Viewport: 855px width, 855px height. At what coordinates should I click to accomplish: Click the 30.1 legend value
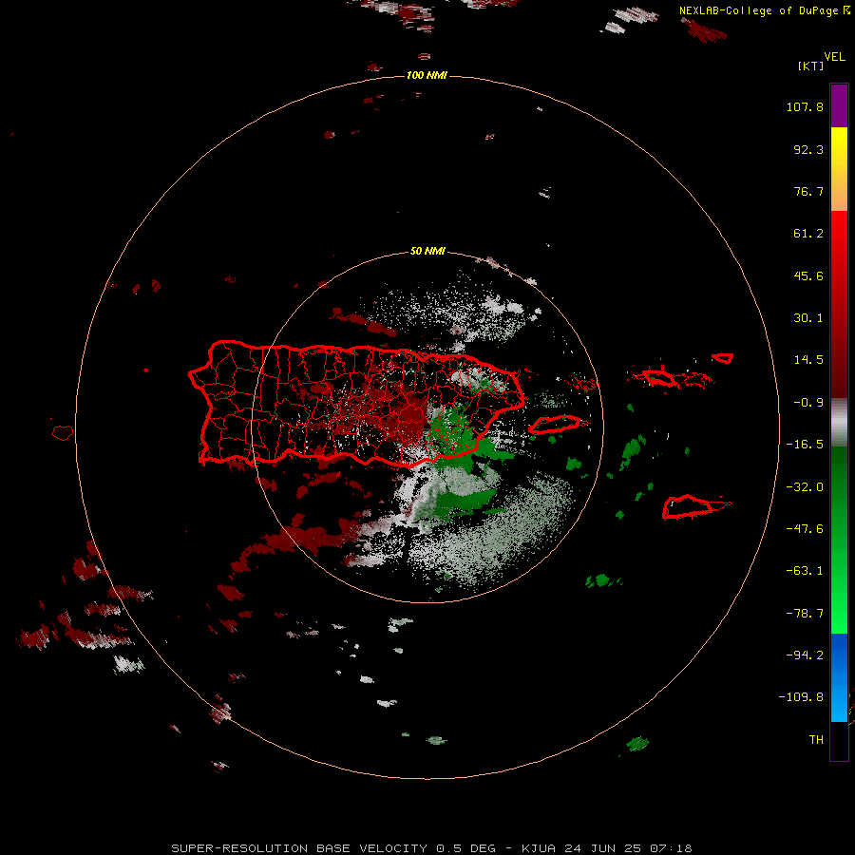click(808, 318)
